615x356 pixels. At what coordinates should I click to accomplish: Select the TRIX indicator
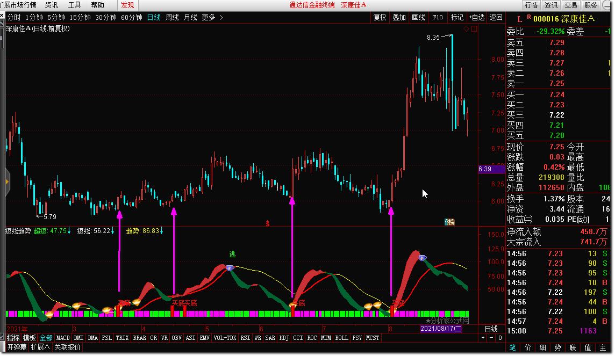point(122,338)
